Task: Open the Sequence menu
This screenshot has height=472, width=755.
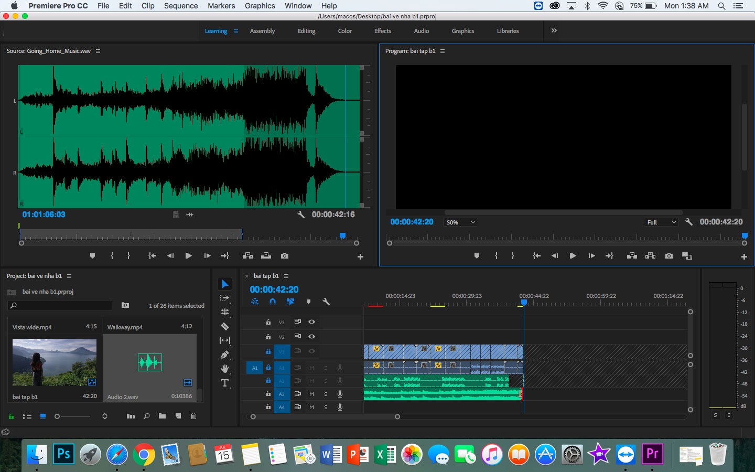Action: point(181,6)
